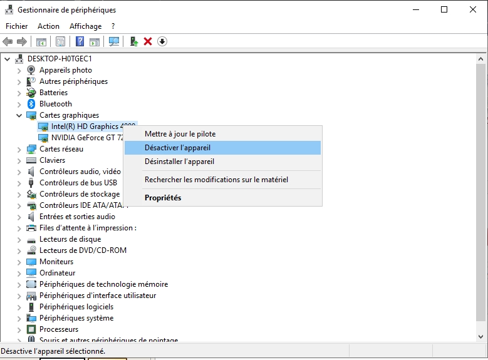
Task: Select the Périphériques logiciels row
Action: click(76, 307)
